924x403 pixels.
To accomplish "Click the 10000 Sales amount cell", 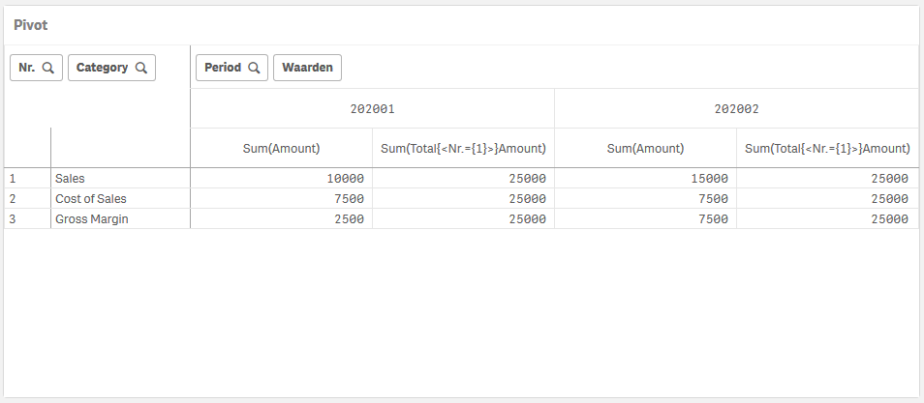I will pyautogui.click(x=282, y=179).
